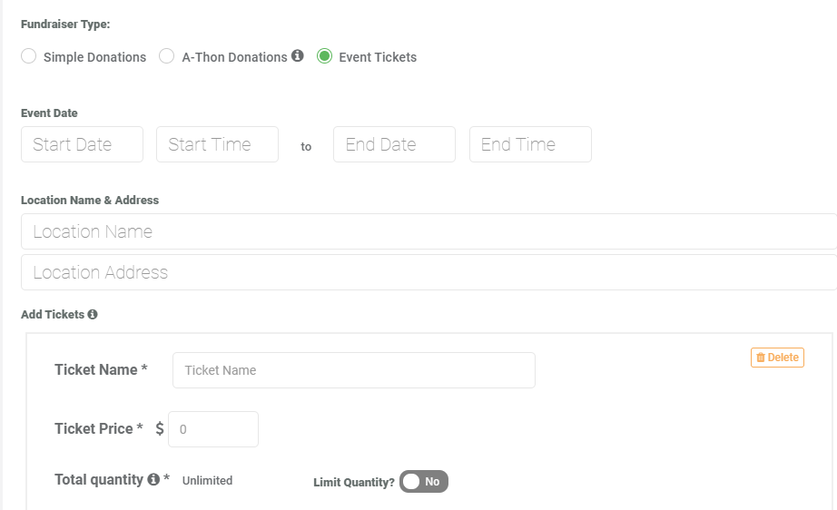Open the End Time picker field
837x510 pixels.
[x=530, y=144]
